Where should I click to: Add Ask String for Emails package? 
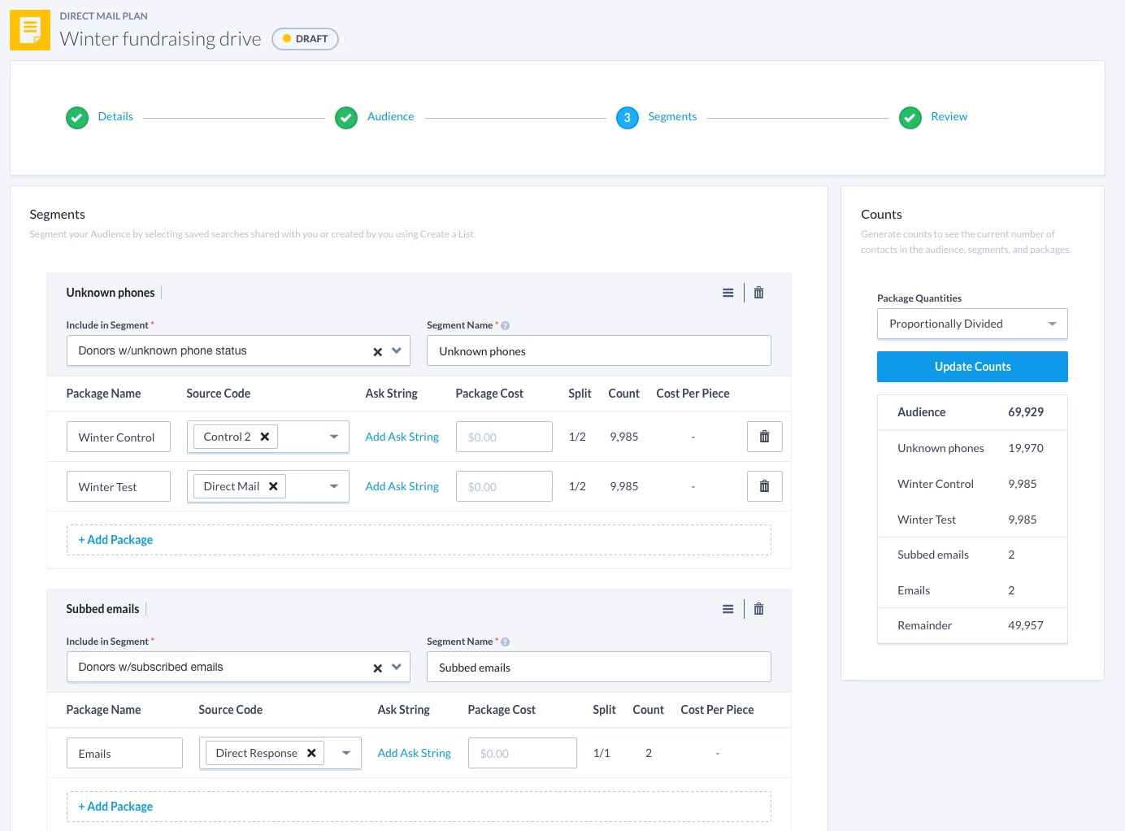click(414, 753)
